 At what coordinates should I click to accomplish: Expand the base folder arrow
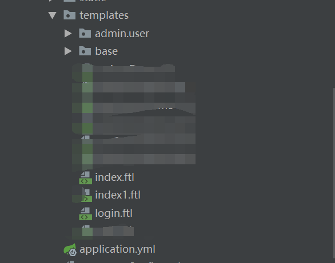pos(68,51)
